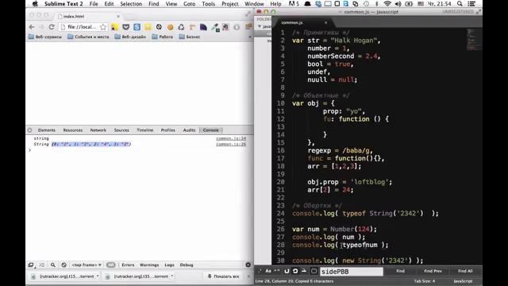Bookmark the page with the star icon
The width and height of the screenshot is (508, 286).
(103, 27)
